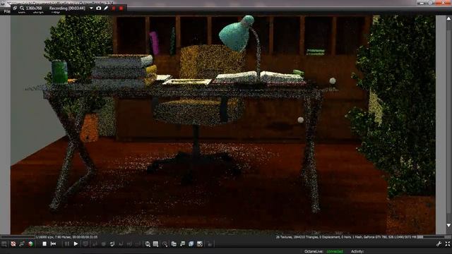This screenshot has height=254, width=452.
Task: Click the greyed shield icon after play
Action: (85, 243)
